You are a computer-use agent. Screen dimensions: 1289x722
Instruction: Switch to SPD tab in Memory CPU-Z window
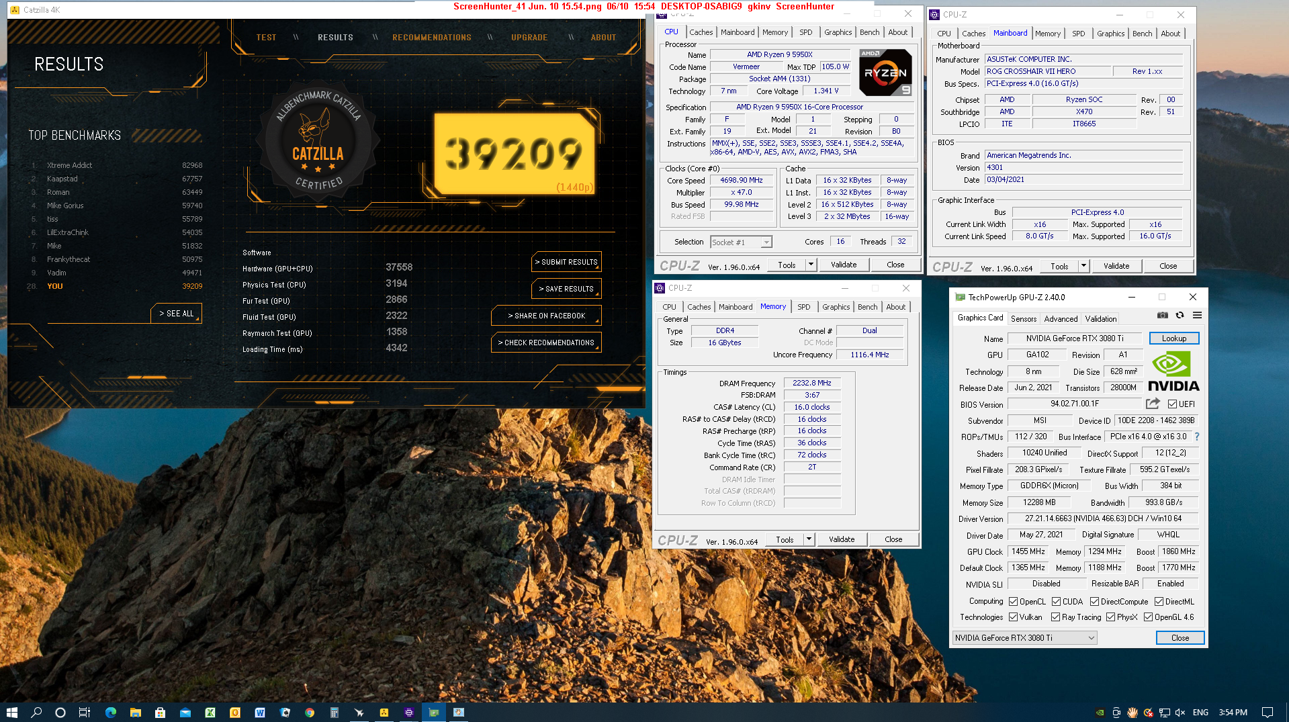803,307
